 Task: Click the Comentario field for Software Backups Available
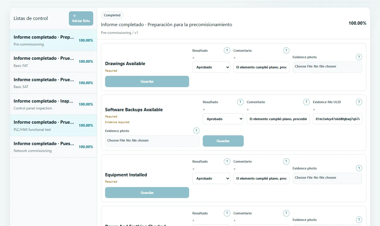(278, 119)
